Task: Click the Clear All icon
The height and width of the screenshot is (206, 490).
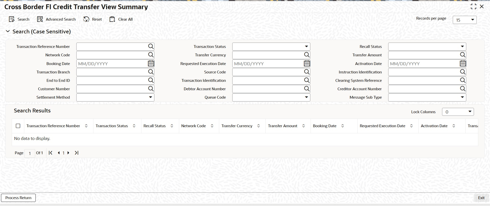Action: coord(112,19)
